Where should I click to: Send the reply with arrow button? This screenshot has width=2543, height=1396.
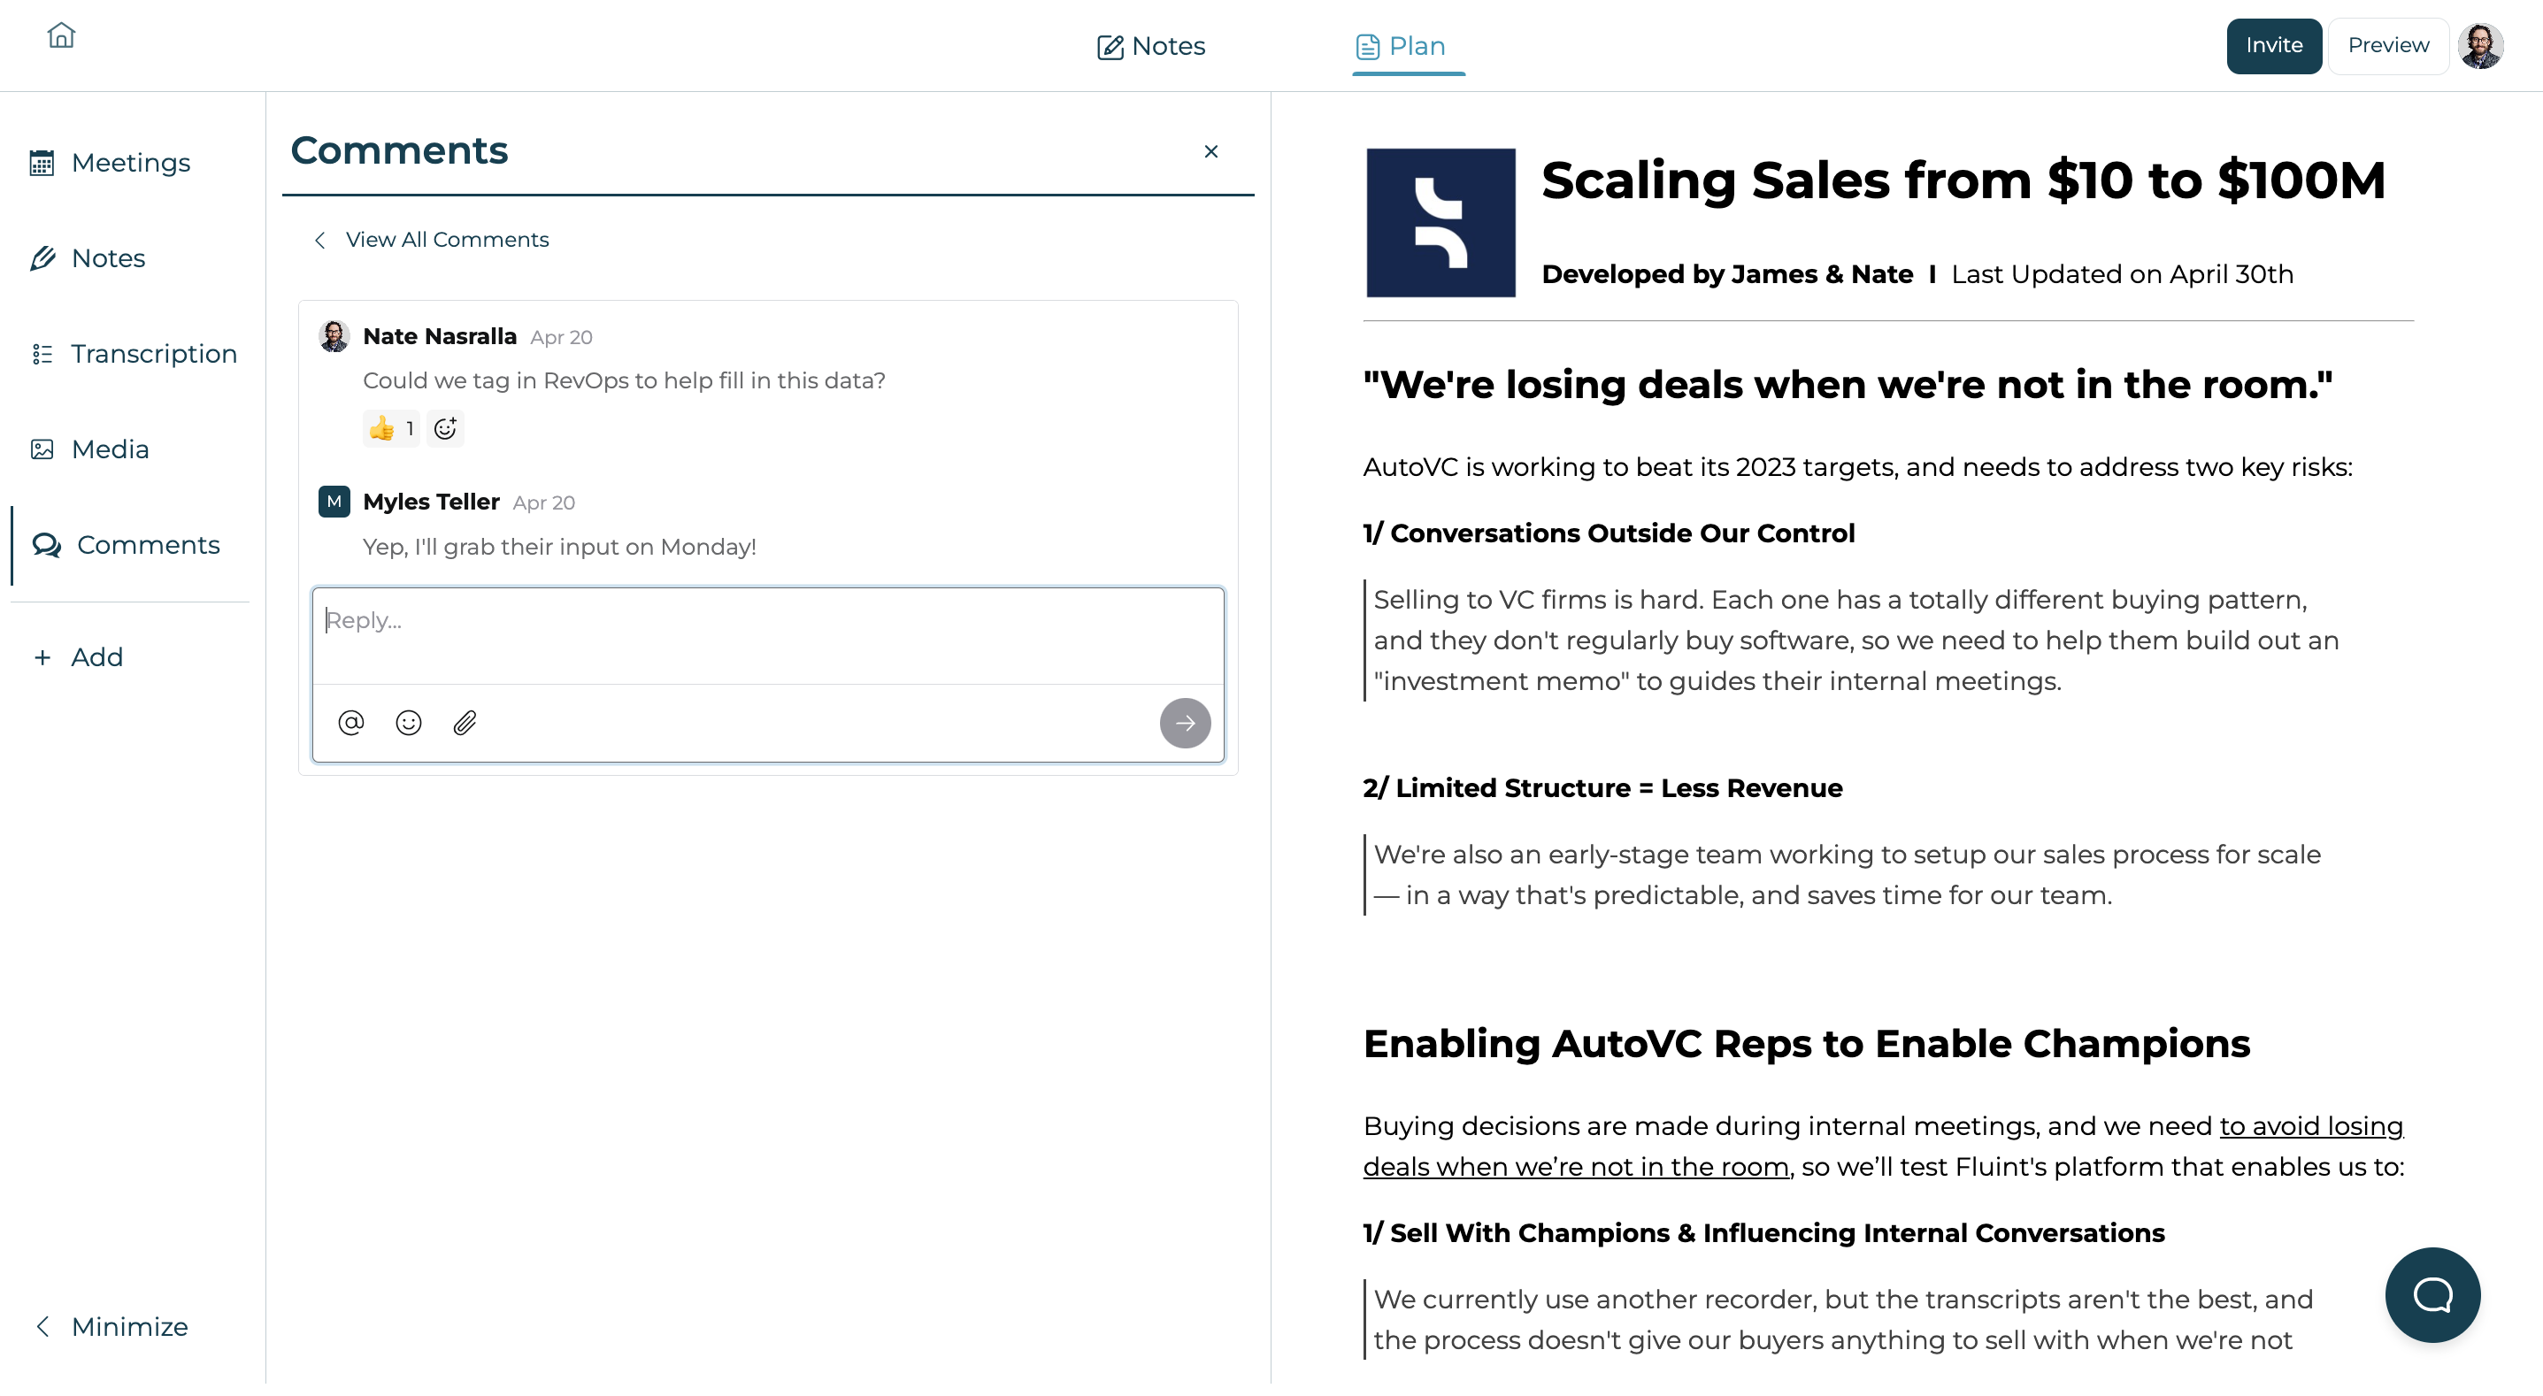(1184, 723)
